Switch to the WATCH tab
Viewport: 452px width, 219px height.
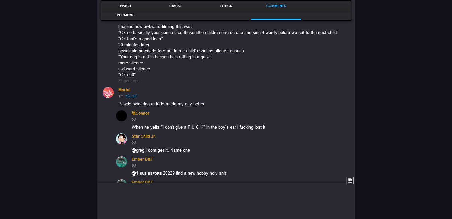[125, 6]
